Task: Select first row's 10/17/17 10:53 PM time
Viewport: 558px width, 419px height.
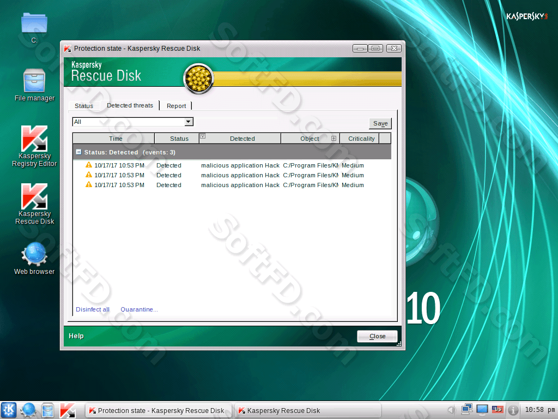Action: [x=119, y=165]
